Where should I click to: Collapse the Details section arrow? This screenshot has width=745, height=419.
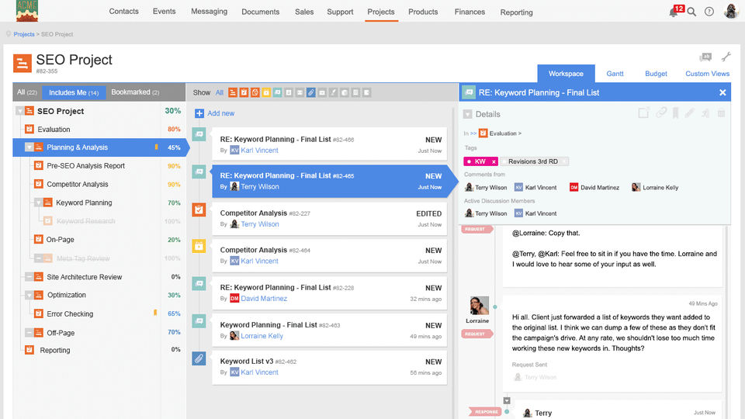click(467, 114)
